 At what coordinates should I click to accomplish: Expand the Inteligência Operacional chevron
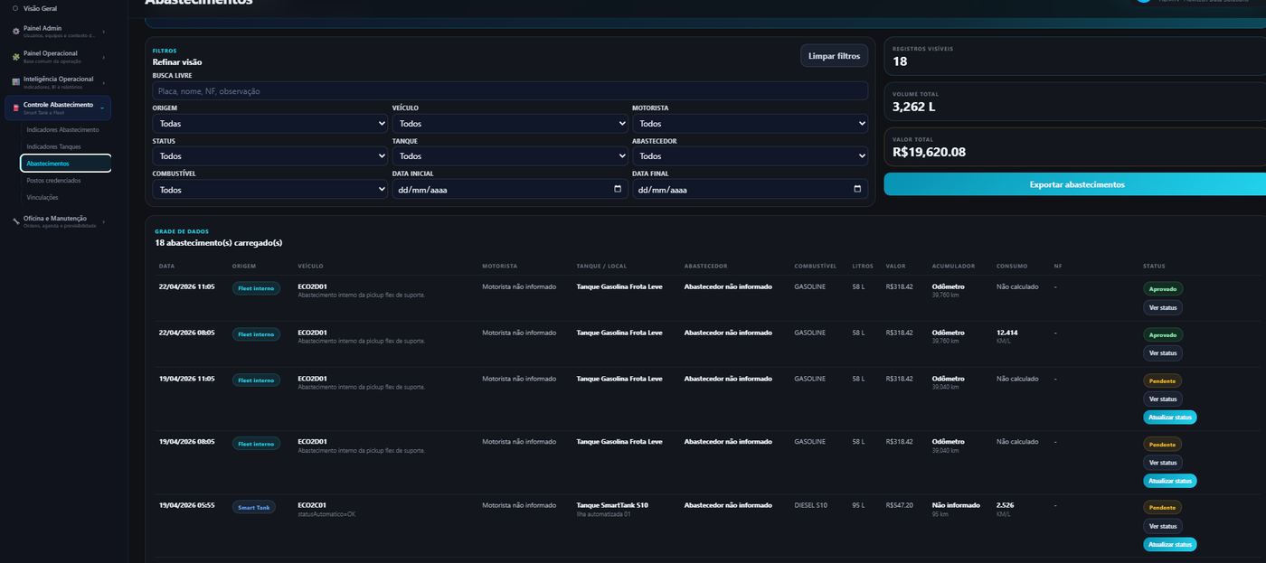pos(103,82)
